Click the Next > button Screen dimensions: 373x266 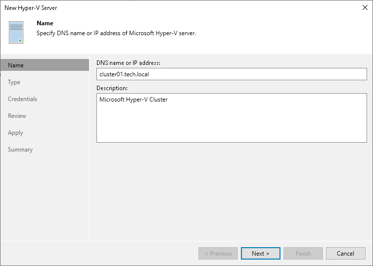(x=261, y=254)
